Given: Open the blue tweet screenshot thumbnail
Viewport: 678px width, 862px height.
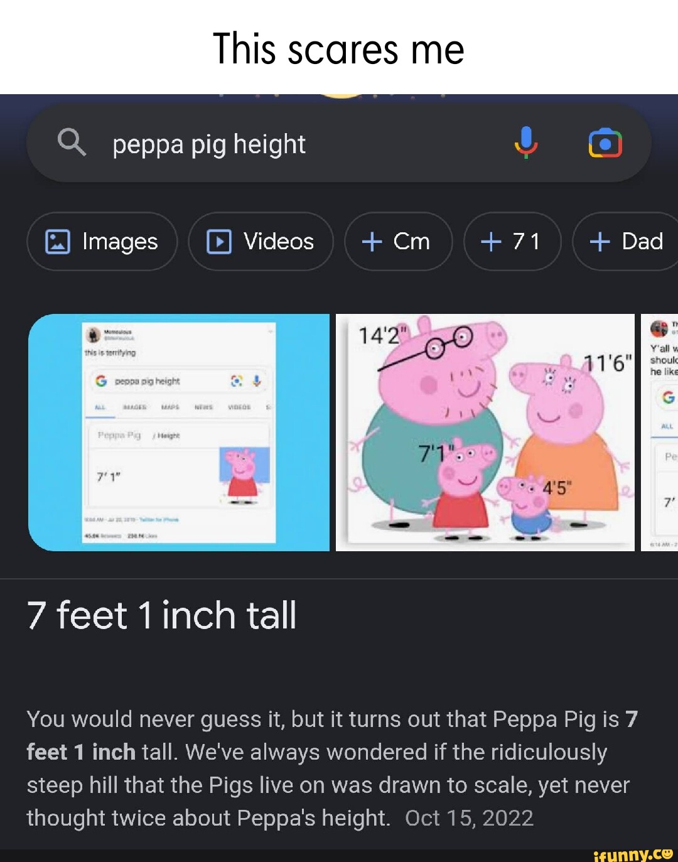Looking at the screenshot, I should 182,432.
